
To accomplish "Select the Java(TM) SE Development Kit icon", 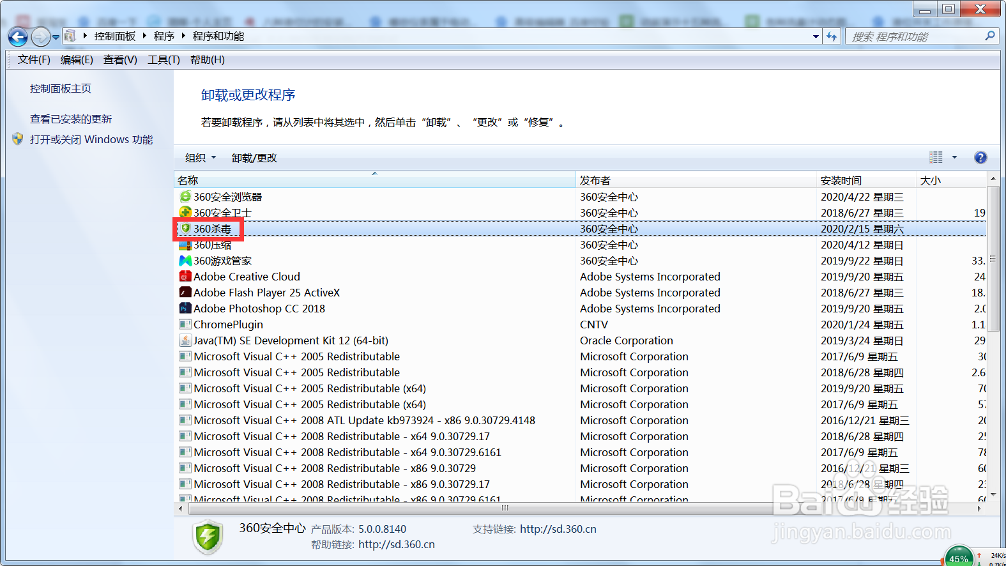I will 185,340.
